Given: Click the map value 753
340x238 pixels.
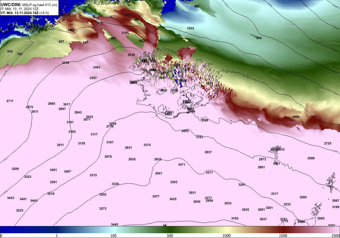Looking at the screenshot, I should [20, 54].
